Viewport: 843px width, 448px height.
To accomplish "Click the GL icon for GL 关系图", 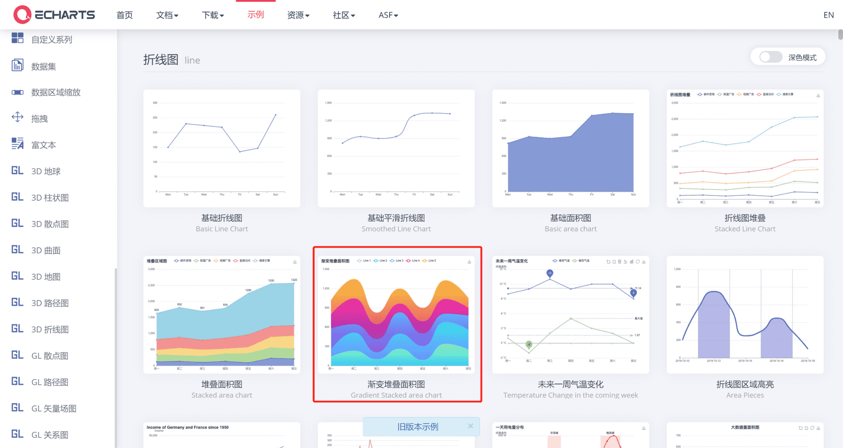I will [x=17, y=434].
